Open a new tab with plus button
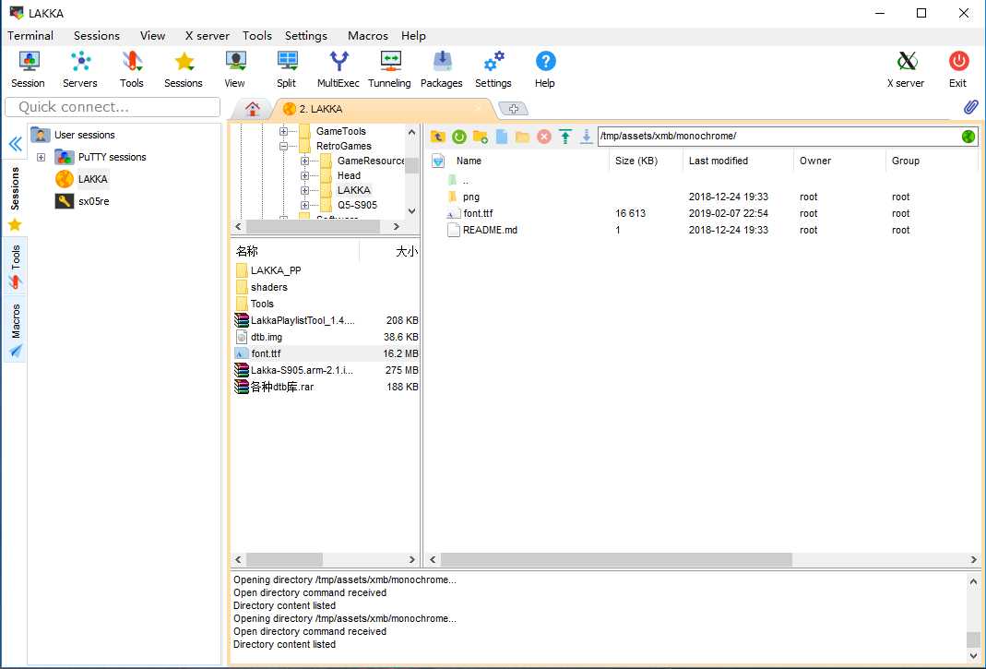 (513, 109)
